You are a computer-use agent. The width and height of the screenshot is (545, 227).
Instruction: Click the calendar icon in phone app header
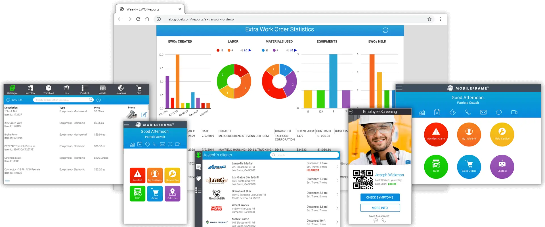140,144
